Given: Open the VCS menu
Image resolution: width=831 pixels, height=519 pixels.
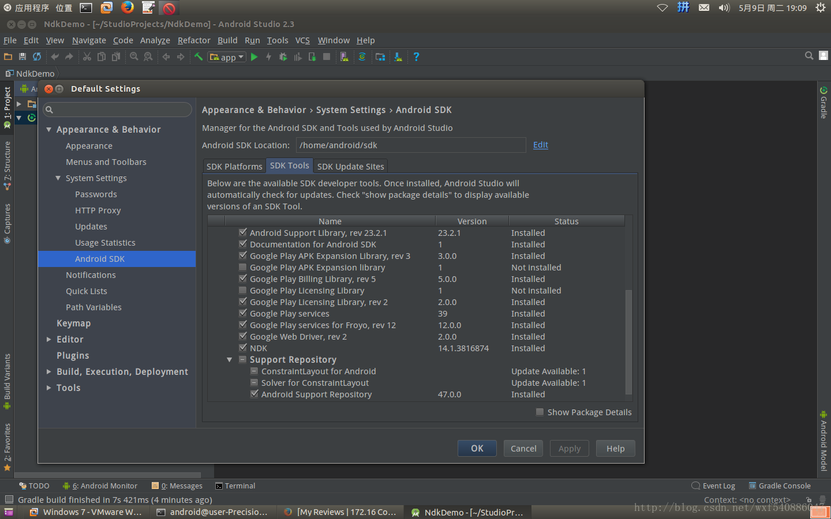Looking at the screenshot, I should [302, 40].
